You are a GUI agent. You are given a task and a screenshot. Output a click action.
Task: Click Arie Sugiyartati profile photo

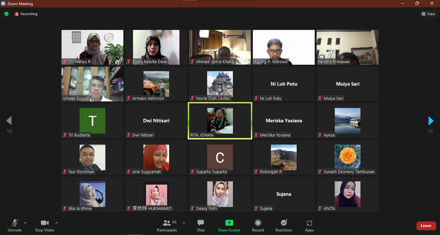tap(156, 157)
